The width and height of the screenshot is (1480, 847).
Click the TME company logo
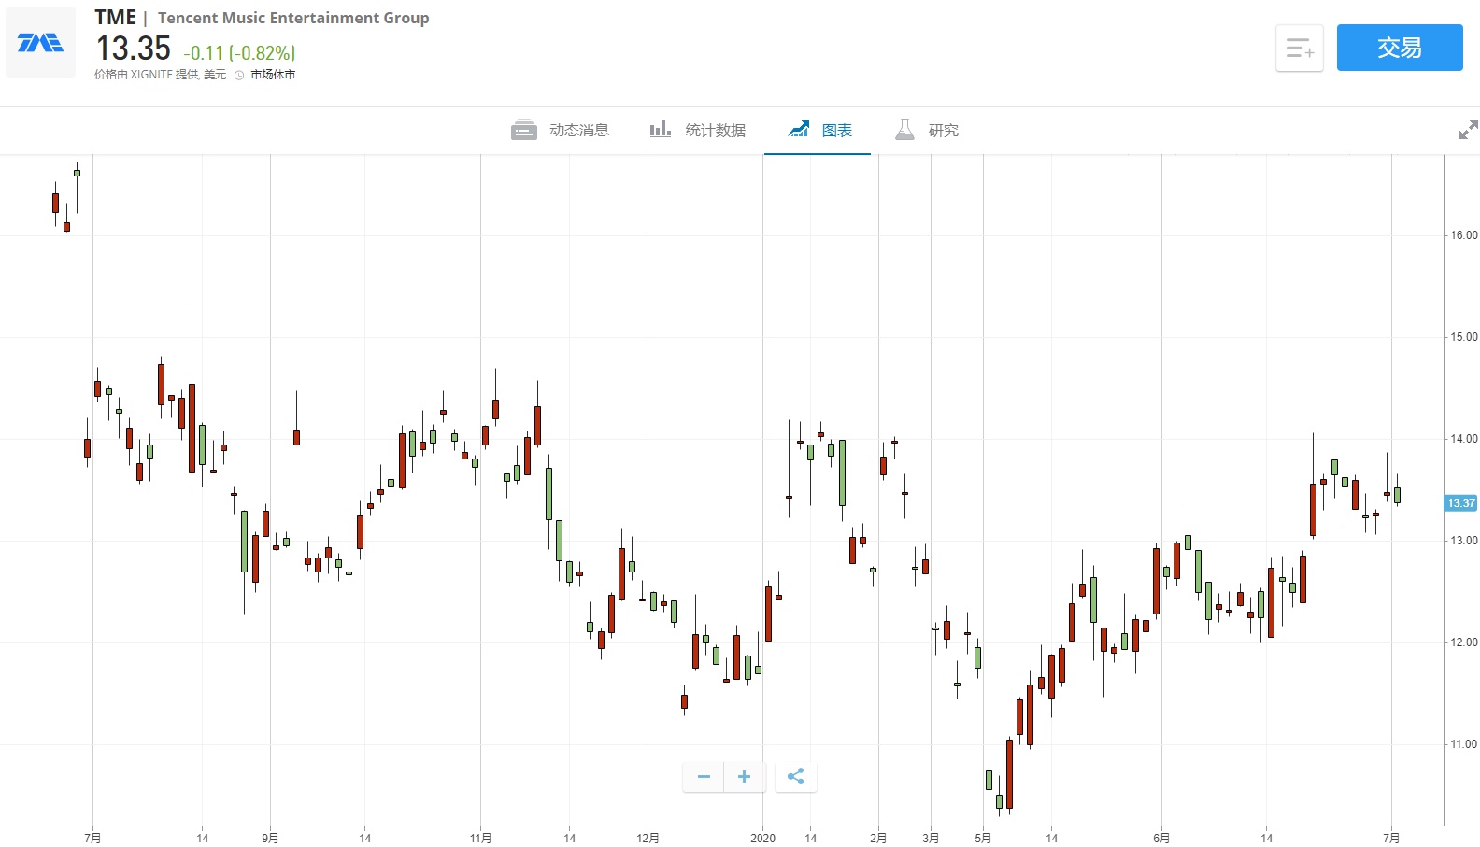(x=40, y=43)
